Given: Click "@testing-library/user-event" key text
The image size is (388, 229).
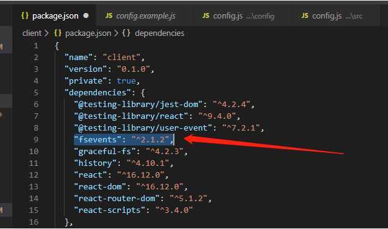Looking at the screenshot, I should pos(143,128).
